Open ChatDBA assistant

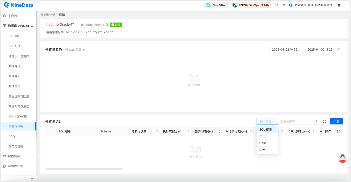click(215, 5)
